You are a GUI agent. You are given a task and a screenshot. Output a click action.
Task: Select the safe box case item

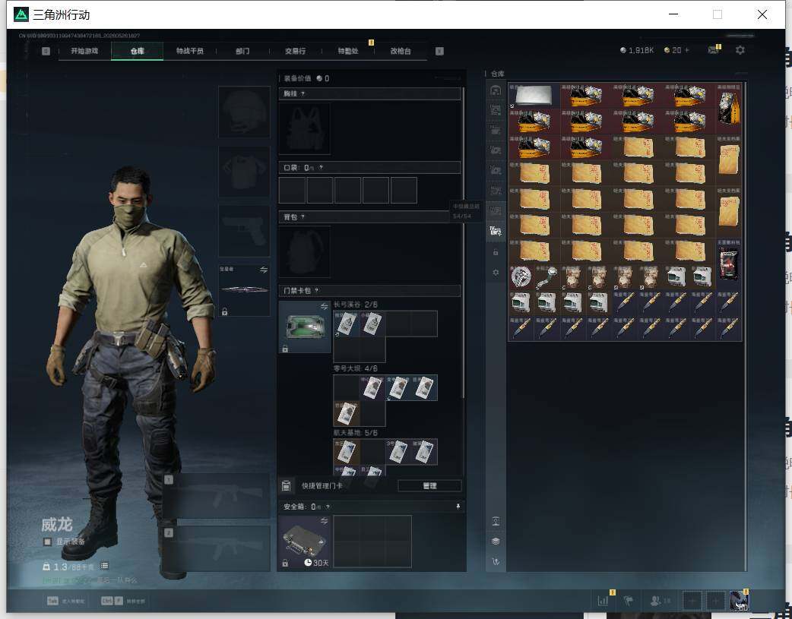pos(305,542)
